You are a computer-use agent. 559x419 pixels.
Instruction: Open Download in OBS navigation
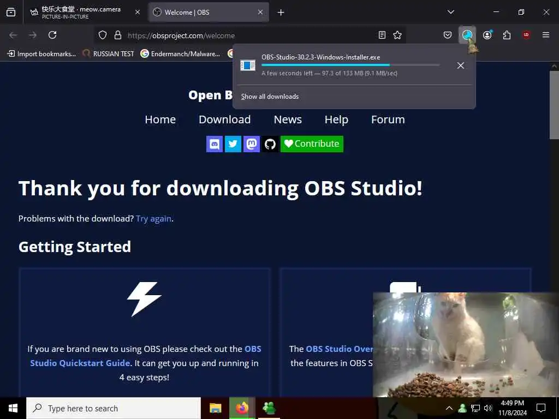[x=224, y=119]
